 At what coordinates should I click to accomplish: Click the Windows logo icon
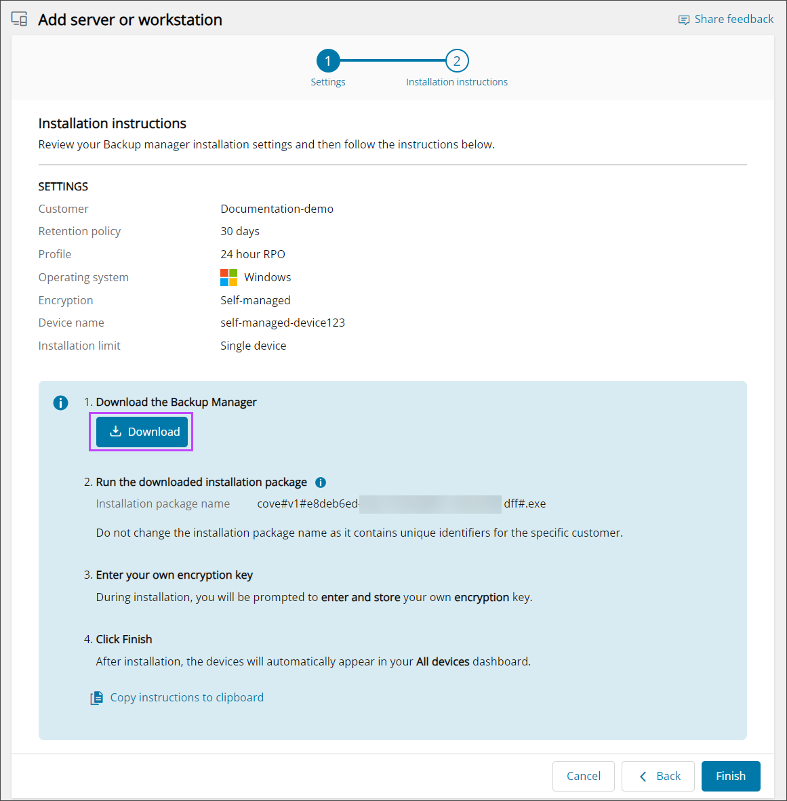pyautogui.click(x=229, y=277)
